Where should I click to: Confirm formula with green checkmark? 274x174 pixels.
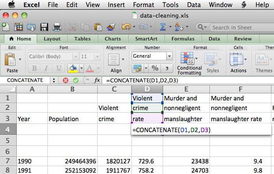point(76,80)
